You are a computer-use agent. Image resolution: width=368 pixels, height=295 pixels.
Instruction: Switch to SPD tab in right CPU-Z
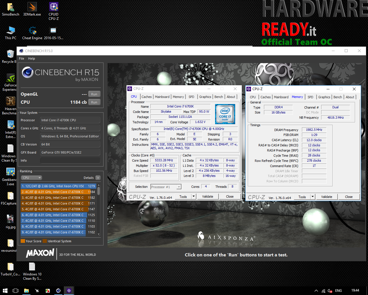[310, 97]
